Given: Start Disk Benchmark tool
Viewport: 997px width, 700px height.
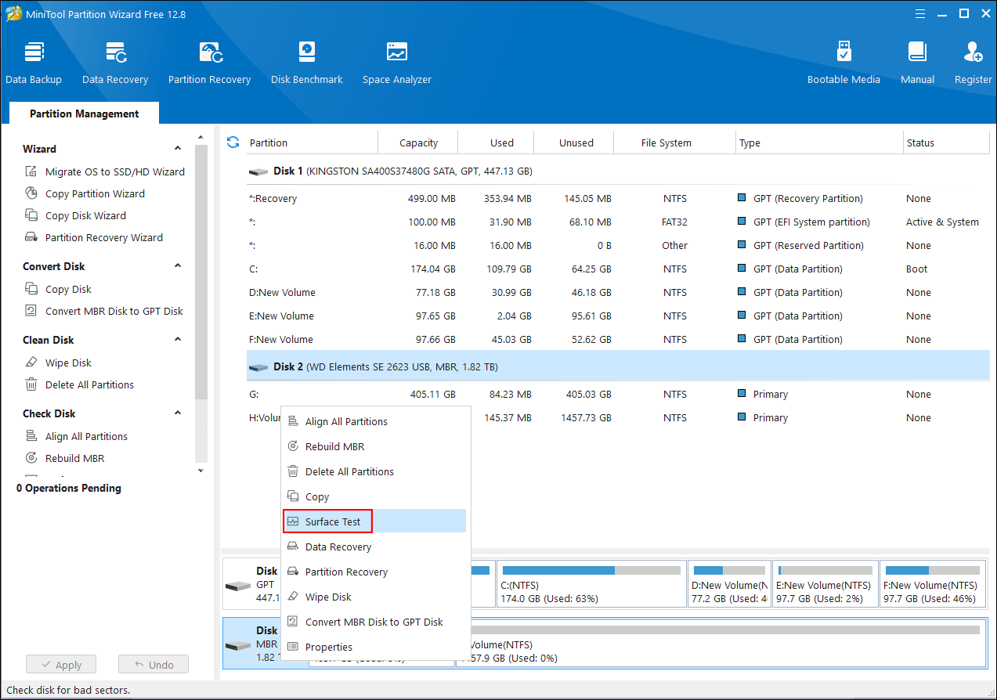Looking at the screenshot, I should coord(307,63).
